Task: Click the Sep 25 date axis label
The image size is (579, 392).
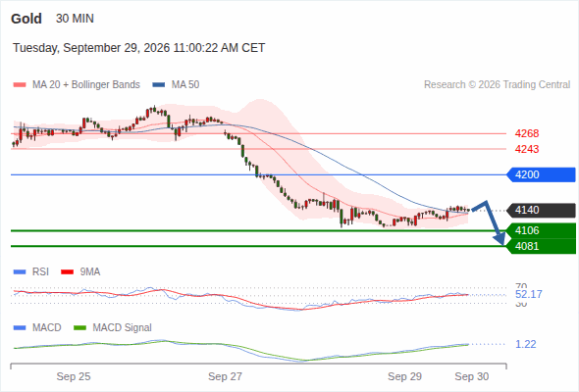Action: (74, 376)
